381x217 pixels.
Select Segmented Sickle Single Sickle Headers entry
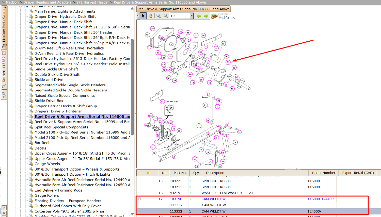[70, 85]
